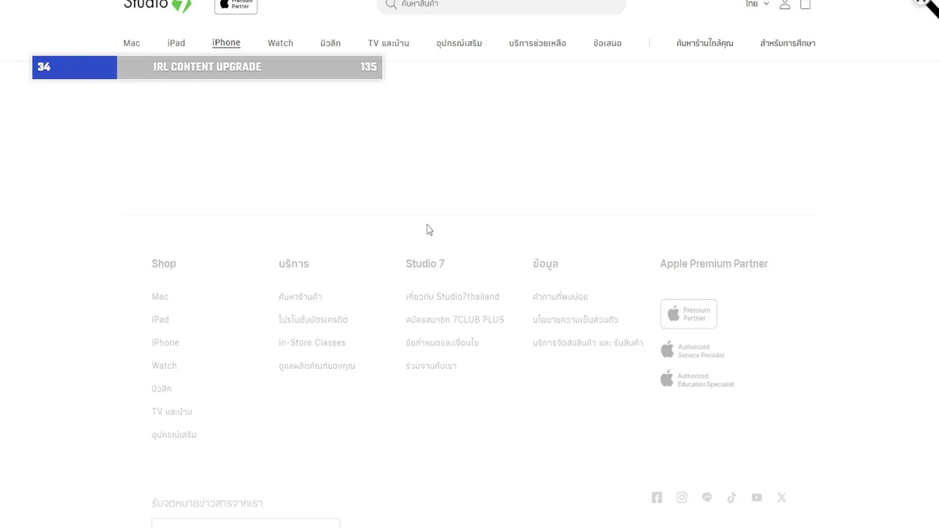This screenshot has width=939, height=528.
Task: Open the In-Store Classes footer link
Action: pyautogui.click(x=312, y=342)
